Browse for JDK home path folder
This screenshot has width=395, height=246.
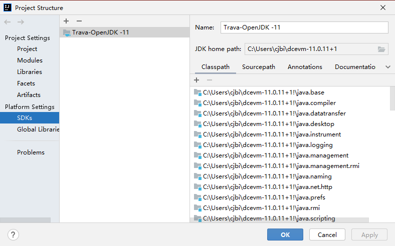point(381,49)
